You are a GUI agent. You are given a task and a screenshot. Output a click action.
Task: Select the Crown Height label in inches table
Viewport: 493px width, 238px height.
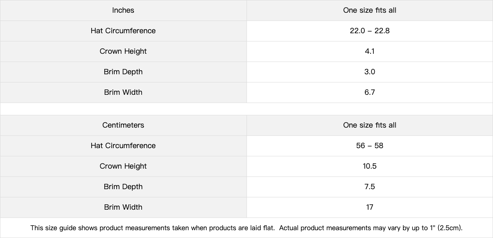click(x=123, y=51)
